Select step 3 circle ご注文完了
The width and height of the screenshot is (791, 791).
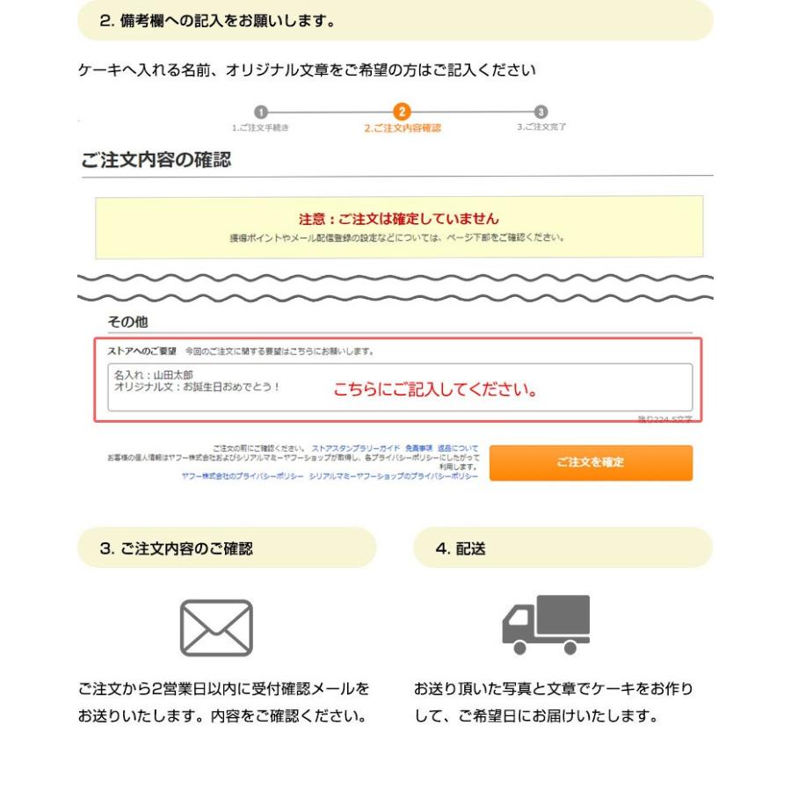click(541, 112)
